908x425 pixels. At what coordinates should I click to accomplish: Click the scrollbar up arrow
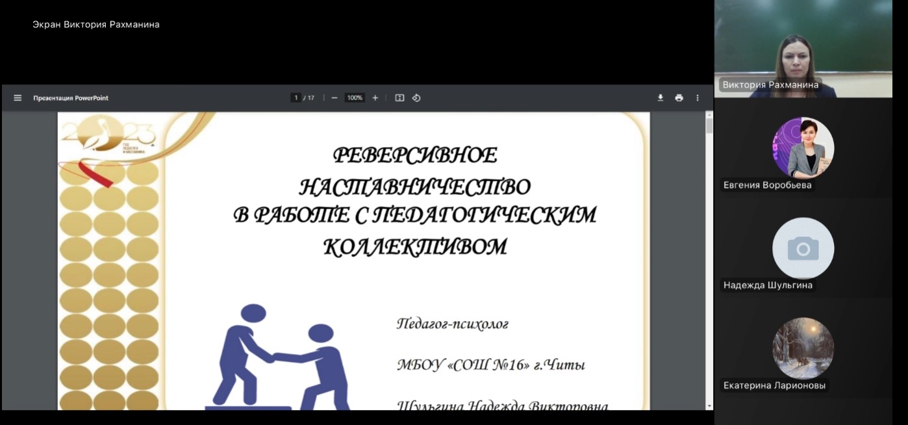point(709,115)
